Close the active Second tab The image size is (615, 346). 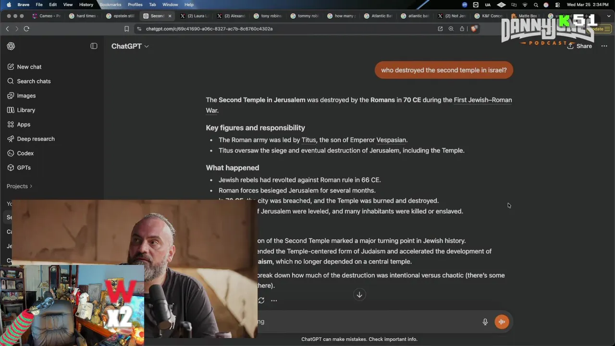pyautogui.click(x=170, y=16)
